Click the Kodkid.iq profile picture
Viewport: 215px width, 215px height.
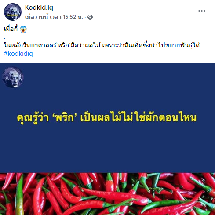[x=13, y=12]
